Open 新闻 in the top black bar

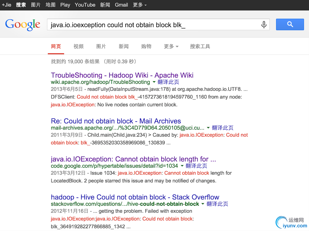pyautogui.click(x=105, y=5)
